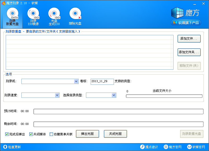This screenshot has height=151, width=209.
Task: Click the 添加文件夹 add folder button
Action: pos(189,52)
